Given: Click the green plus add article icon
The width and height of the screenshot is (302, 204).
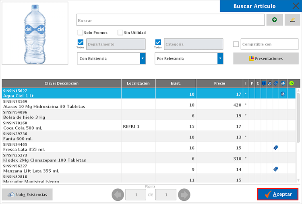Looking at the screenshot, I should (274, 20).
